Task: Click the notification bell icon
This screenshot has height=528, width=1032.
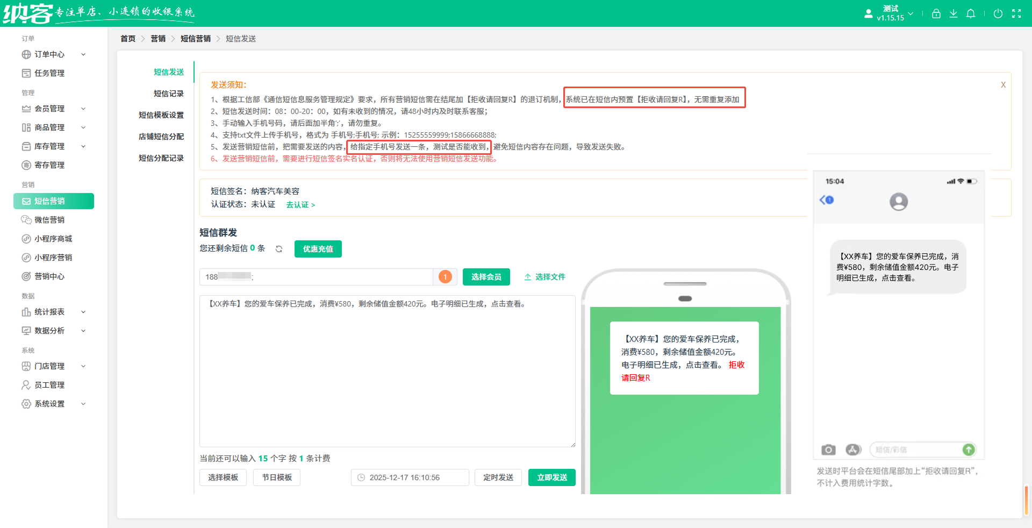Action: pyautogui.click(x=971, y=13)
